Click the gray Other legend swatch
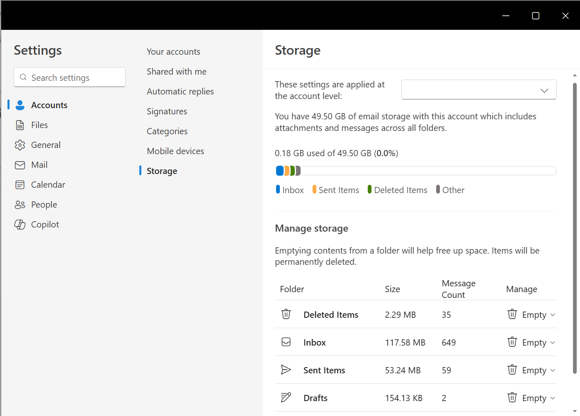This screenshot has width=580, height=416. pos(438,189)
